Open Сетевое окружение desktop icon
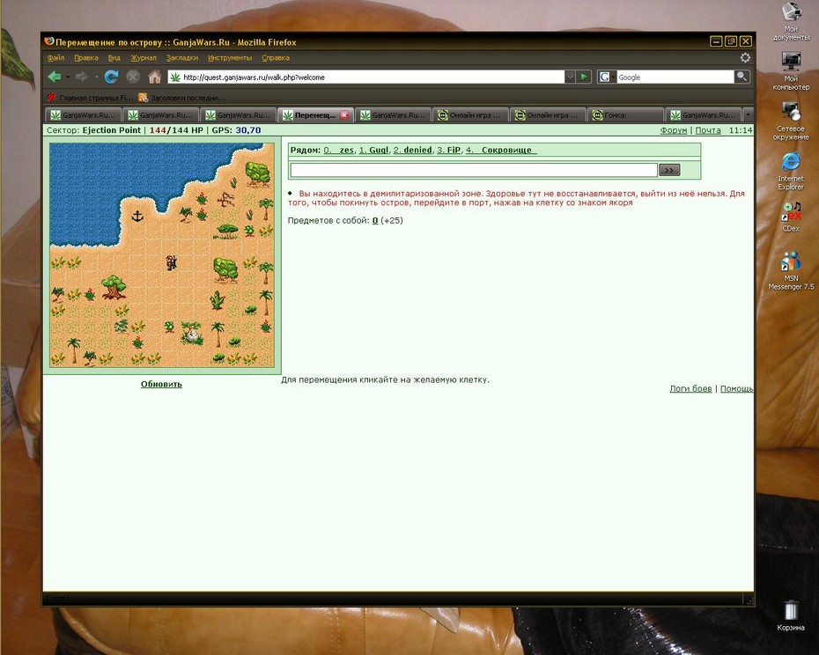Screen dimensions: 819x655 coord(791,121)
